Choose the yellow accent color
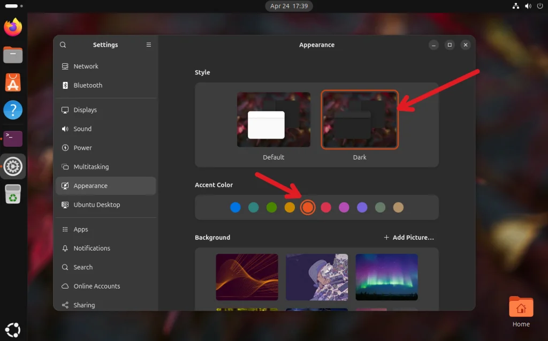Viewport: 548px width, 341px height. tap(290, 207)
